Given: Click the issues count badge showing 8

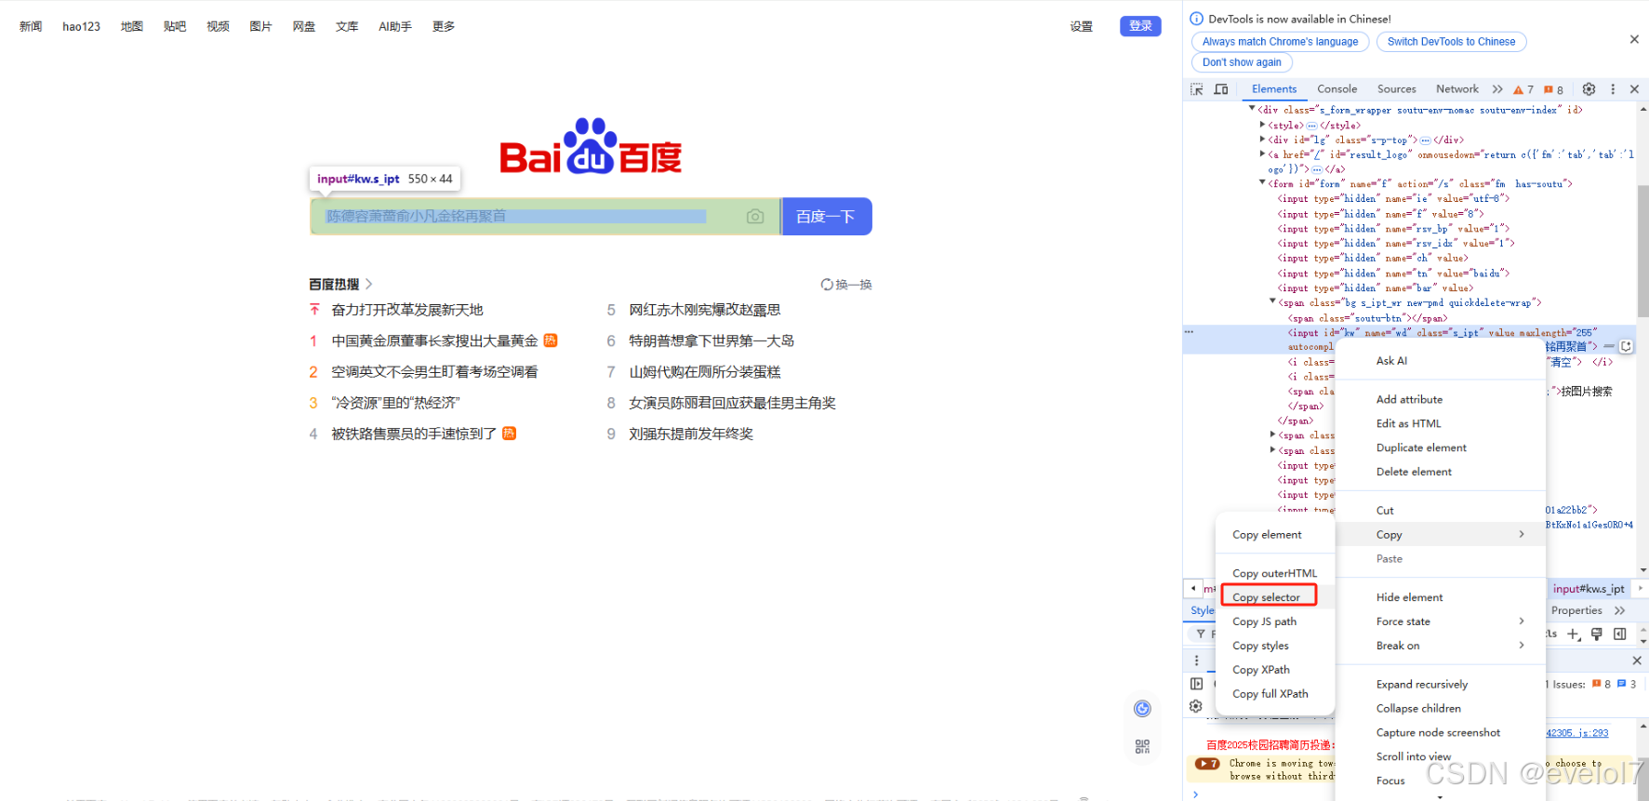Looking at the screenshot, I should (x=1553, y=90).
